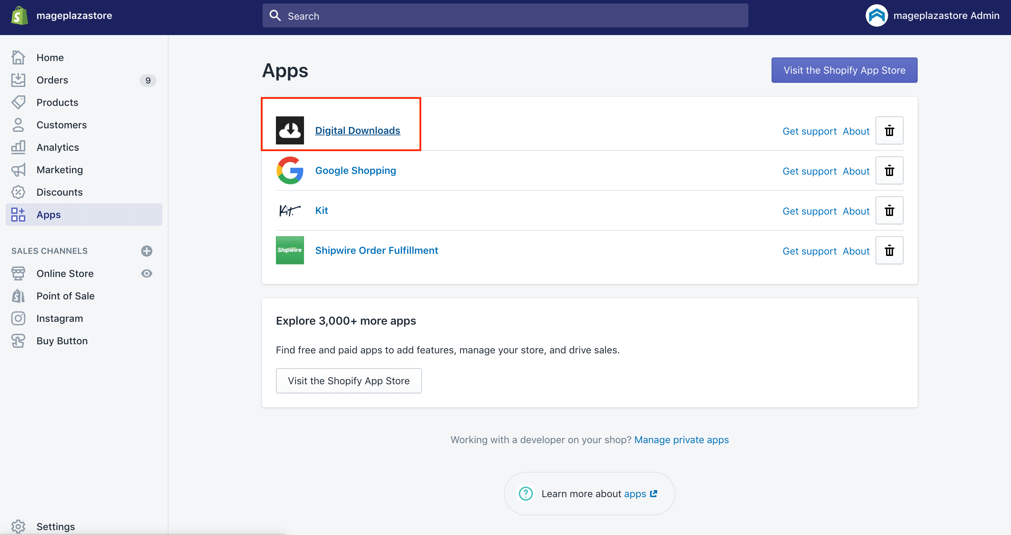The width and height of the screenshot is (1011, 535).
Task: Click the Shipwire Order Fulfillment icon
Action: [290, 250]
